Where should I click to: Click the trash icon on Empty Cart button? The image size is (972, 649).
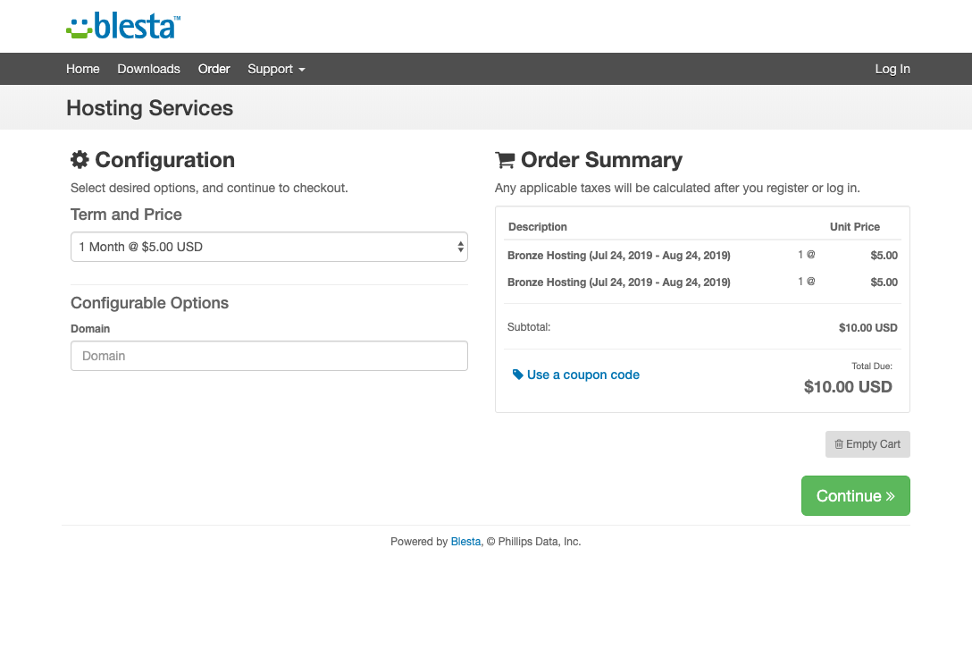[x=839, y=444]
